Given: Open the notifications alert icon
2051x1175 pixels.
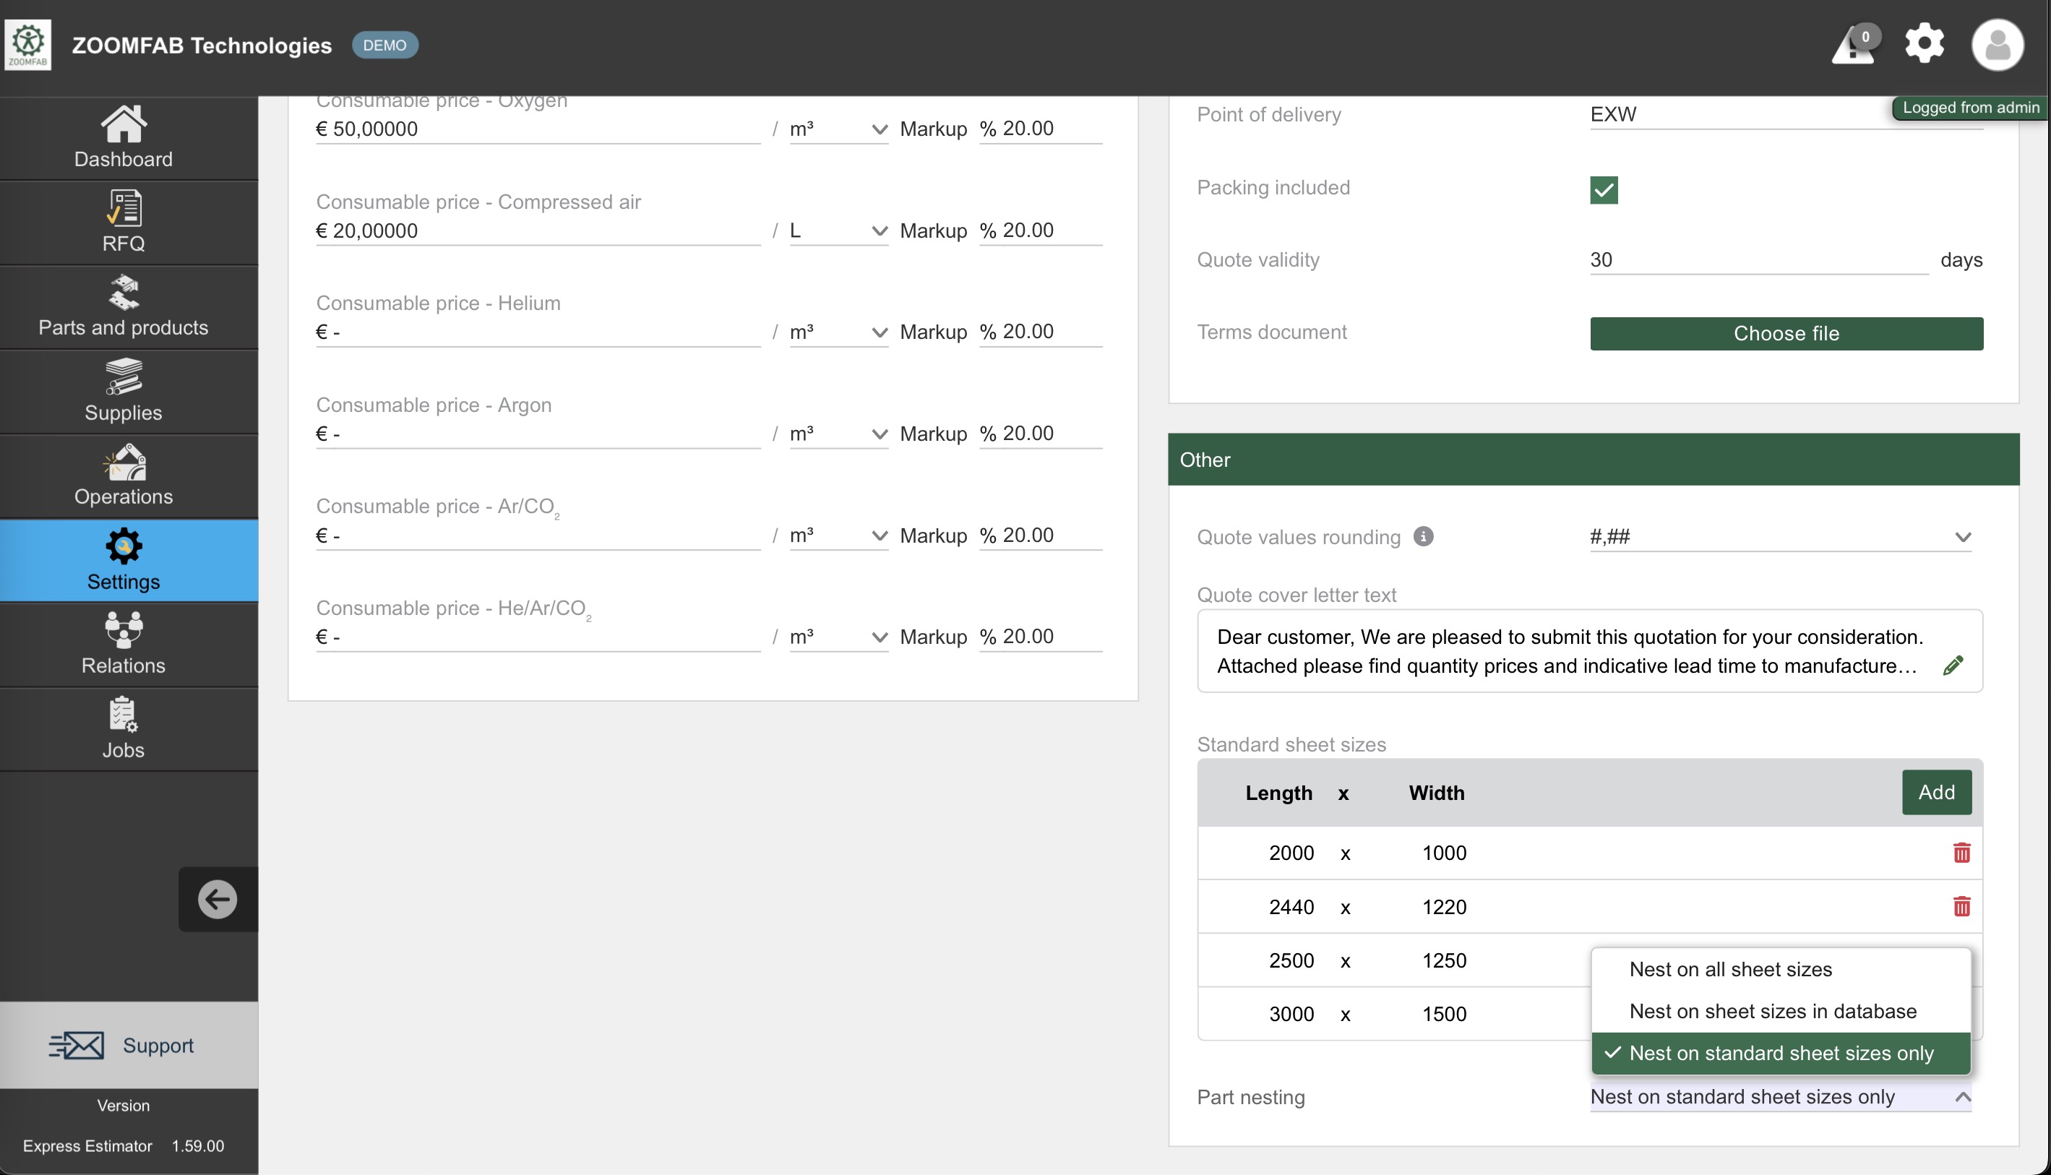Looking at the screenshot, I should pos(1852,46).
